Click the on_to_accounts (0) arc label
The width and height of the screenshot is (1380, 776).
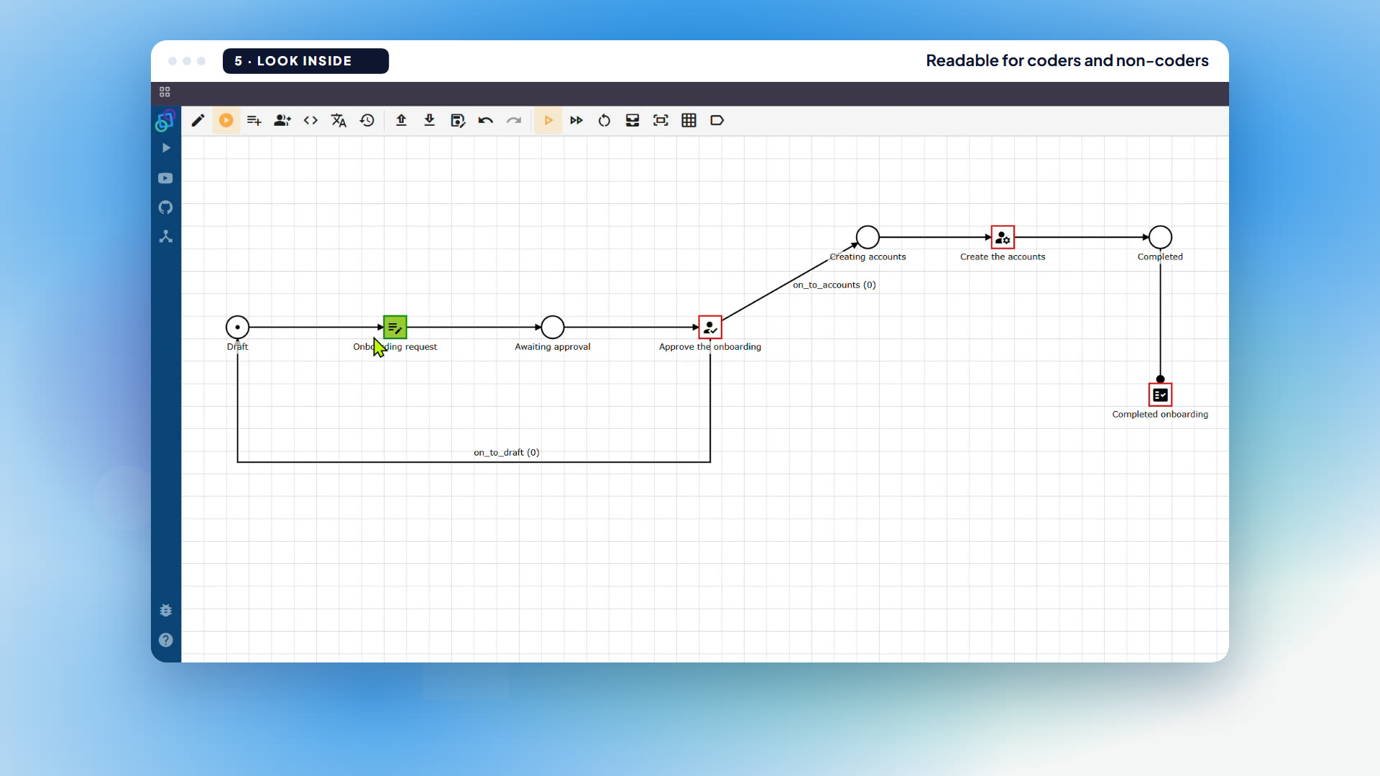[x=834, y=285]
